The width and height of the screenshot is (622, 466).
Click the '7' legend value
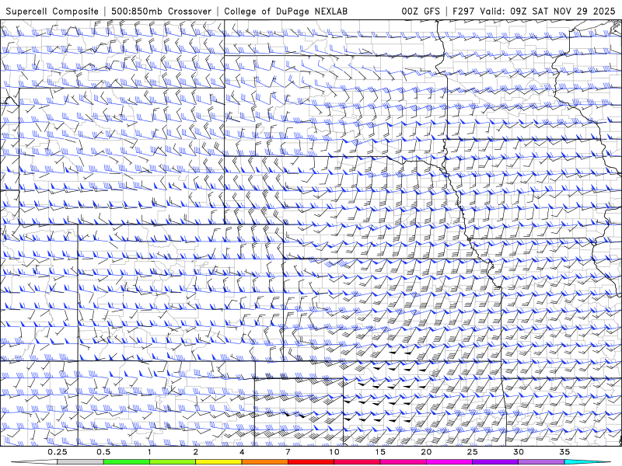click(x=288, y=452)
